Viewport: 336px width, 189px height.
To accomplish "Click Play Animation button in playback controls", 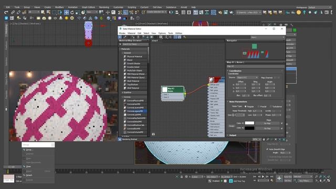I will click(x=263, y=176).
